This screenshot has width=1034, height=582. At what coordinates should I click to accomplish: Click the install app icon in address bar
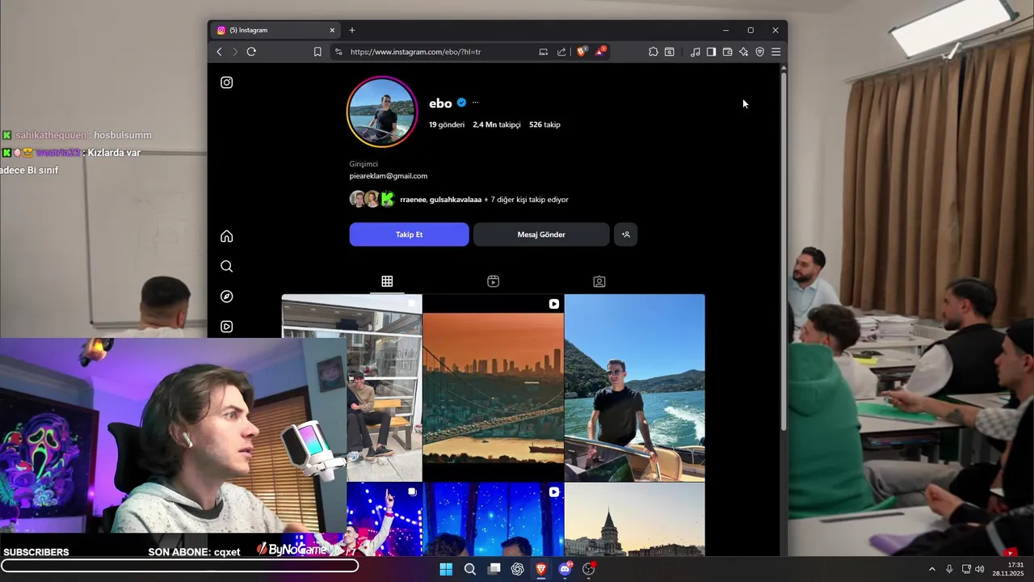tap(543, 52)
